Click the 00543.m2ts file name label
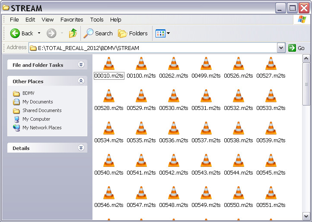Viewport: 312px width, 222px height. click(x=206, y=173)
